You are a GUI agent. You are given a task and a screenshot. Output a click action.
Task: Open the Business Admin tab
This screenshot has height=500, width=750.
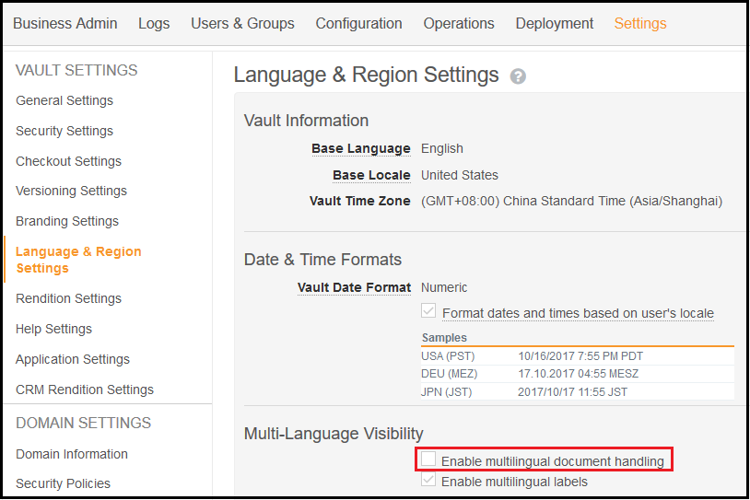pyautogui.click(x=65, y=24)
